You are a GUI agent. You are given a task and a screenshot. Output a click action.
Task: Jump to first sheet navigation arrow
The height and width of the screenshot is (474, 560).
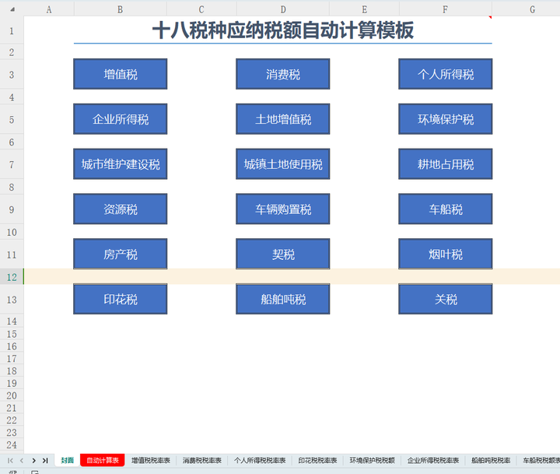point(10,461)
